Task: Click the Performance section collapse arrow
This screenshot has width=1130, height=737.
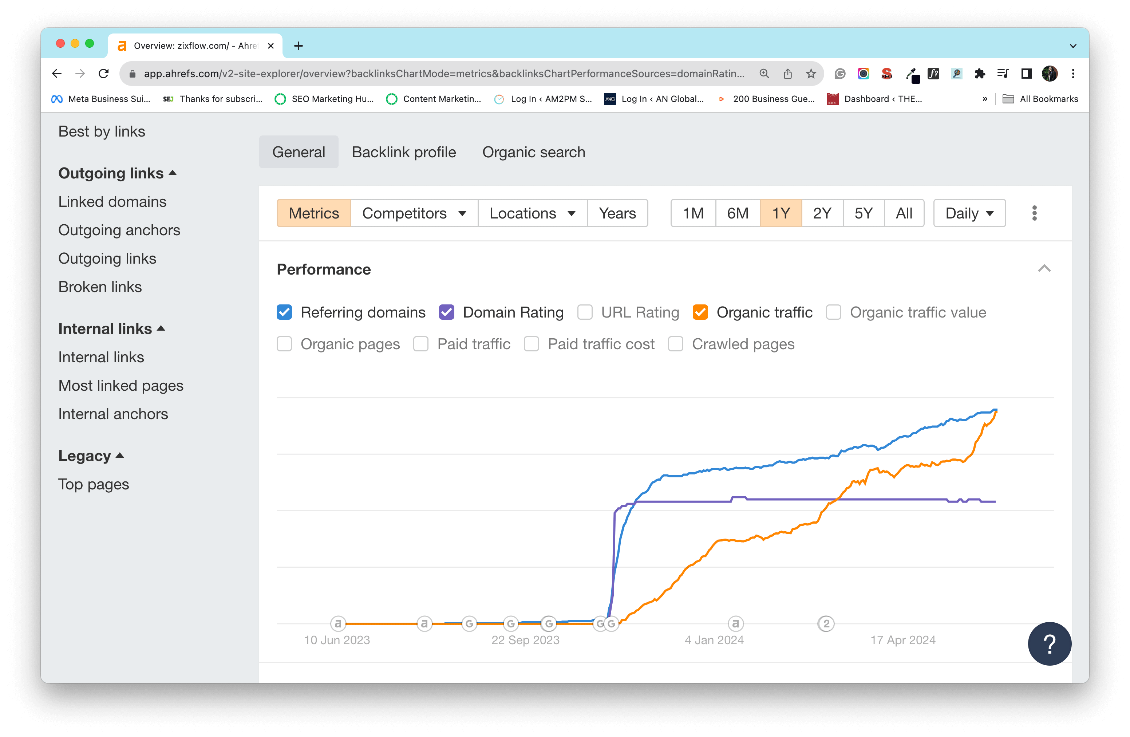Action: [x=1043, y=268]
